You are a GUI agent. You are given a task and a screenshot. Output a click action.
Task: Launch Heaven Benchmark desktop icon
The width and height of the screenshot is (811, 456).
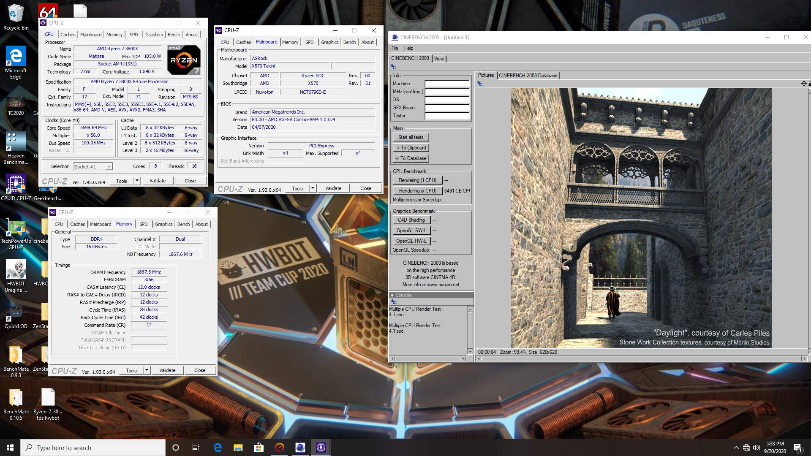pyautogui.click(x=16, y=148)
